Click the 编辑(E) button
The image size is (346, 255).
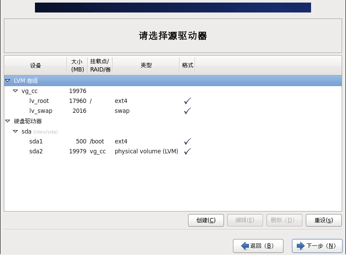point(245,220)
